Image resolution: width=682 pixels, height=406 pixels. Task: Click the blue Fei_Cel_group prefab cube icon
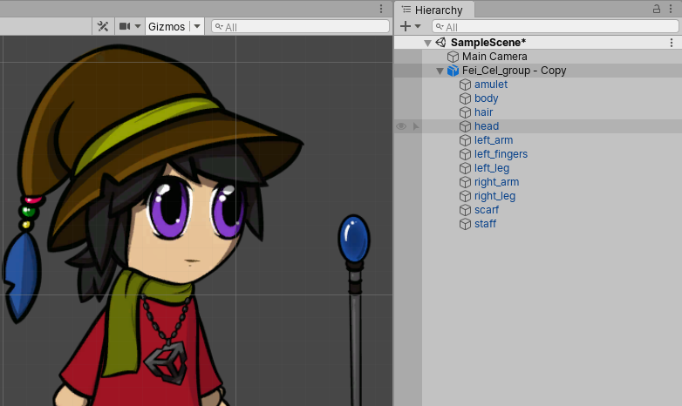point(453,71)
